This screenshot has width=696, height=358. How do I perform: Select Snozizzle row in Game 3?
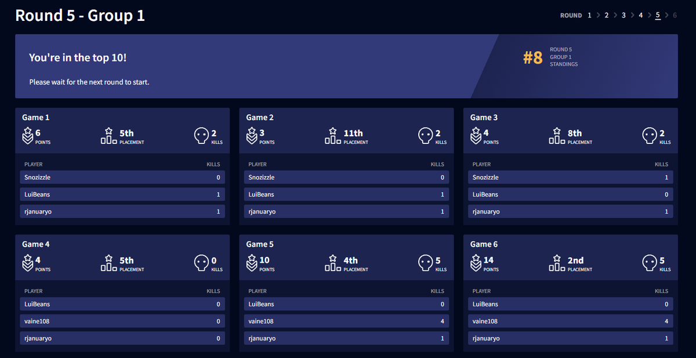tap(571, 178)
